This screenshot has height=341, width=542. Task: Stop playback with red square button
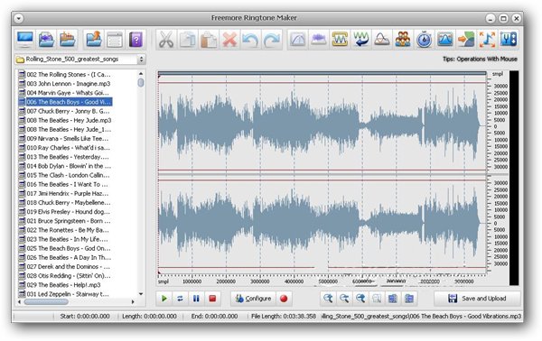click(212, 299)
